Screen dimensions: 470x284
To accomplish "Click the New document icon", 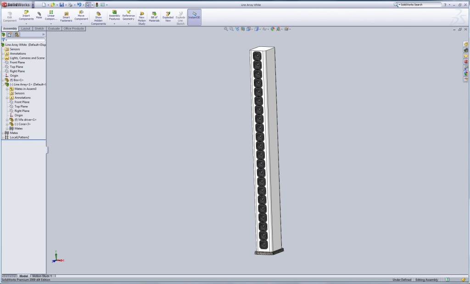I will coord(44,5).
